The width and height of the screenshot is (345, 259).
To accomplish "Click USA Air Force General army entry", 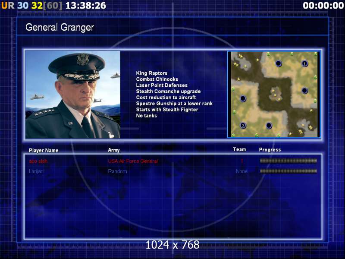I will pyautogui.click(x=133, y=161).
